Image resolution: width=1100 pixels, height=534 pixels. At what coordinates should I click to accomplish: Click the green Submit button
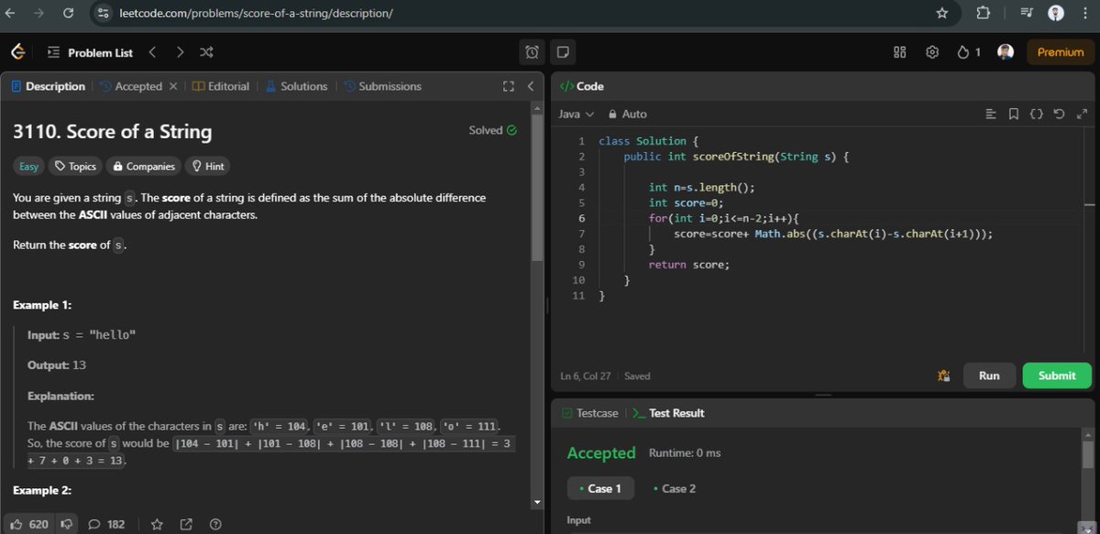click(x=1057, y=376)
